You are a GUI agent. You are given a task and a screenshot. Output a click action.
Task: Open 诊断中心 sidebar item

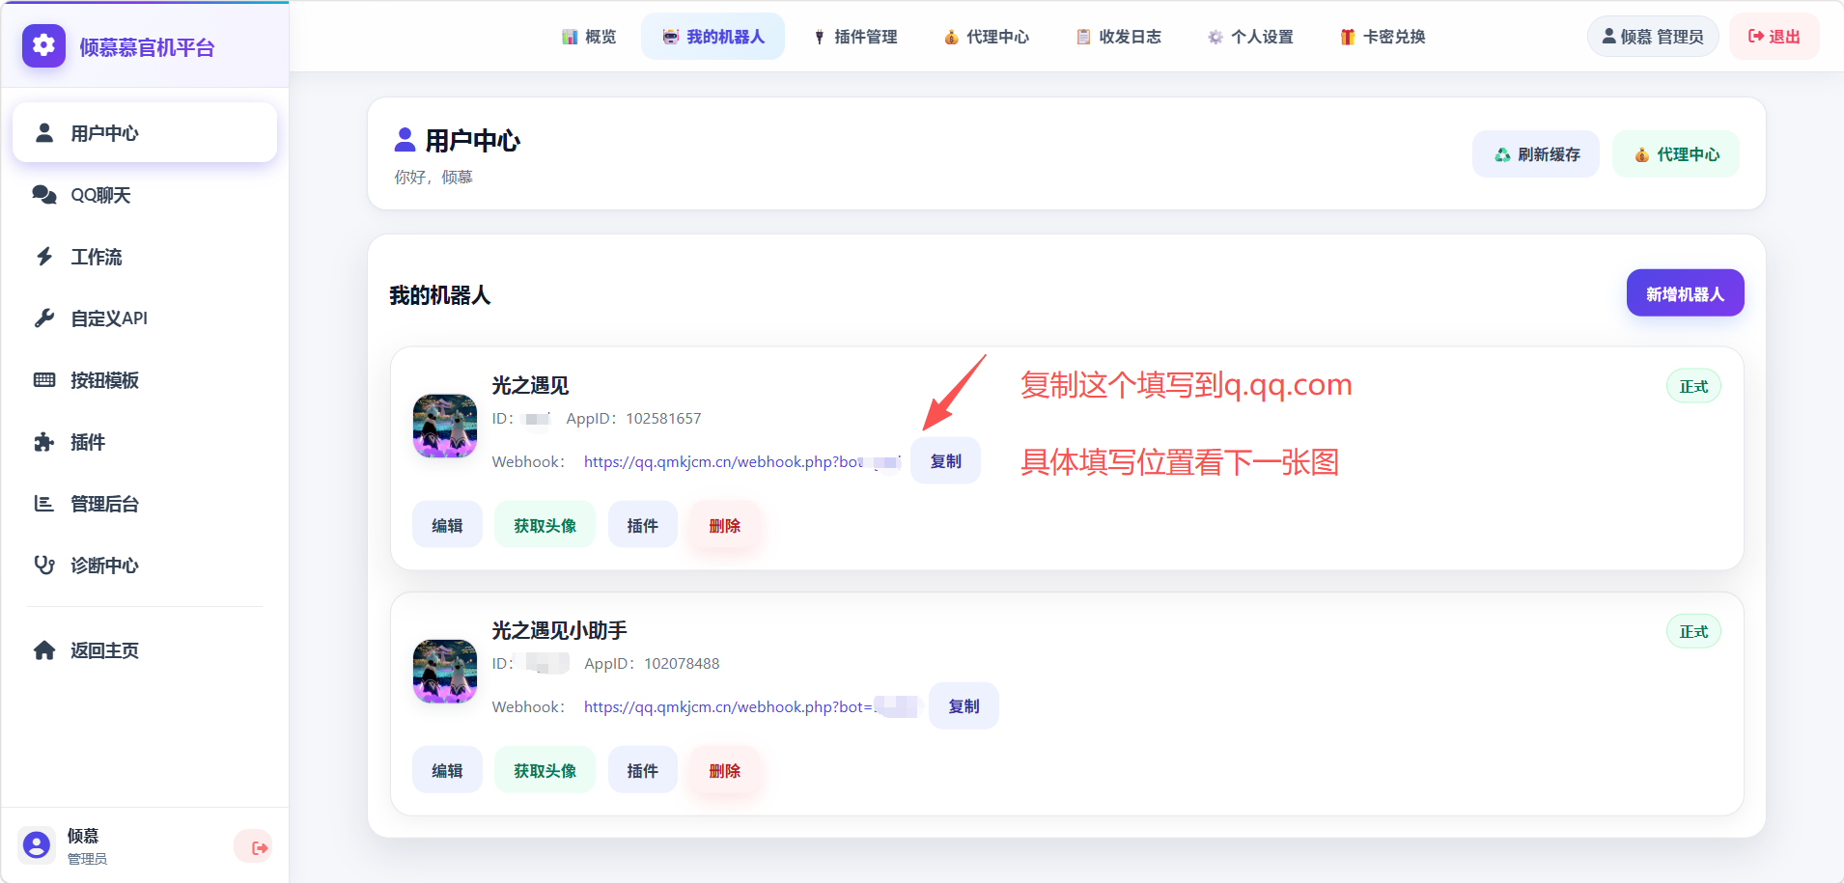click(x=145, y=566)
